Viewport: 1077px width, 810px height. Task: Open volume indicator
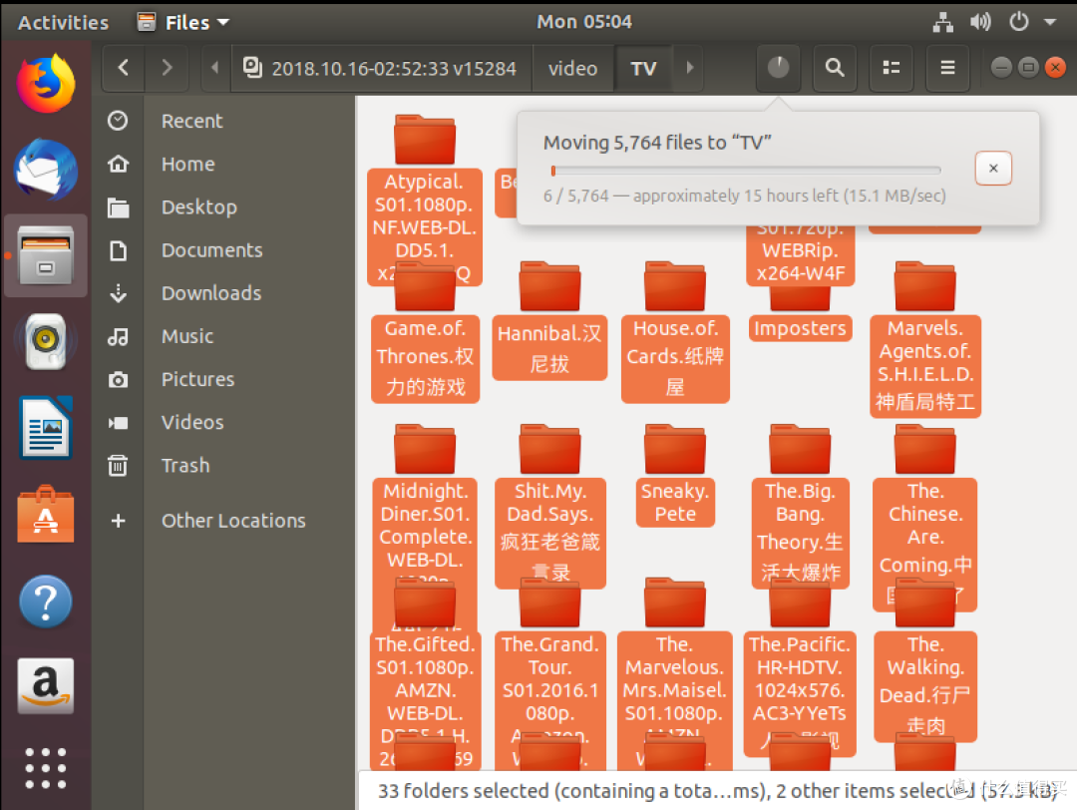(980, 22)
